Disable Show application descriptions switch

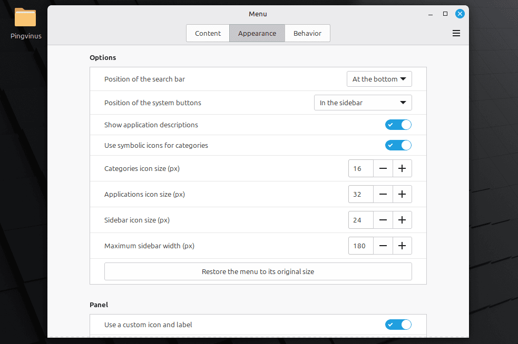tap(398, 125)
